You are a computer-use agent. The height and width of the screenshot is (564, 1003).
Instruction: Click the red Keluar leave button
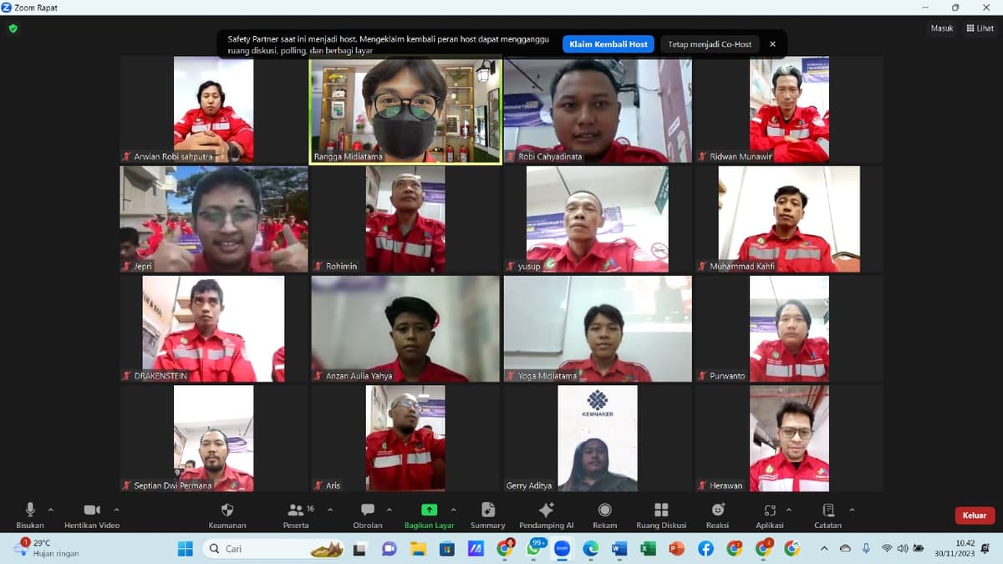coord(975,516)
